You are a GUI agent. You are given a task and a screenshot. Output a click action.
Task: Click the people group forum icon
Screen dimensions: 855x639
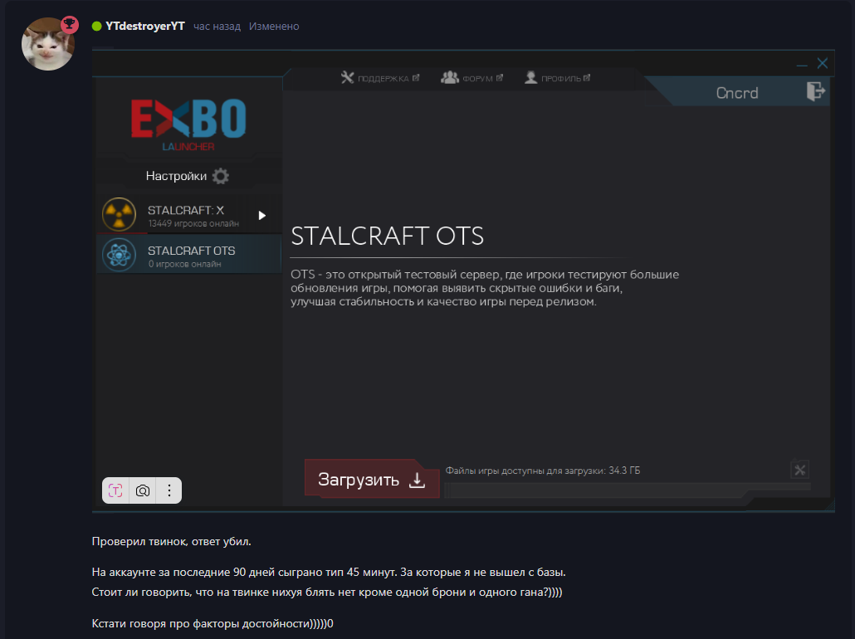click(x=449, y=77)
